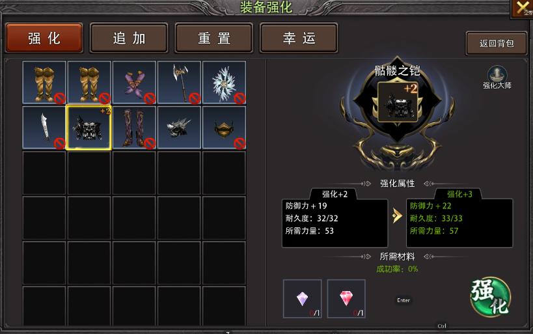Image resolution: width=533 pixels, height=334 pixels.
Task: Click the purple gem material slot
Action: click(302, 299)
